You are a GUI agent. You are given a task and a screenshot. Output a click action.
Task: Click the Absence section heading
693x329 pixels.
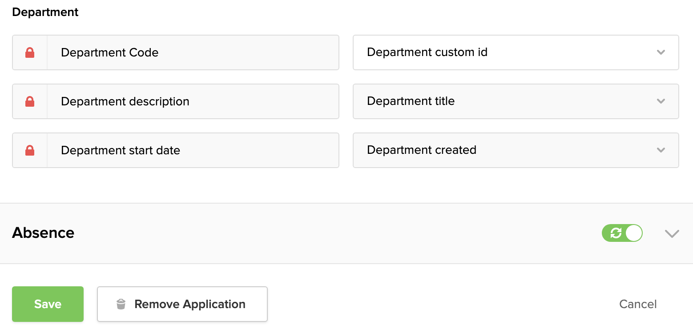click(x=43, y=233)
